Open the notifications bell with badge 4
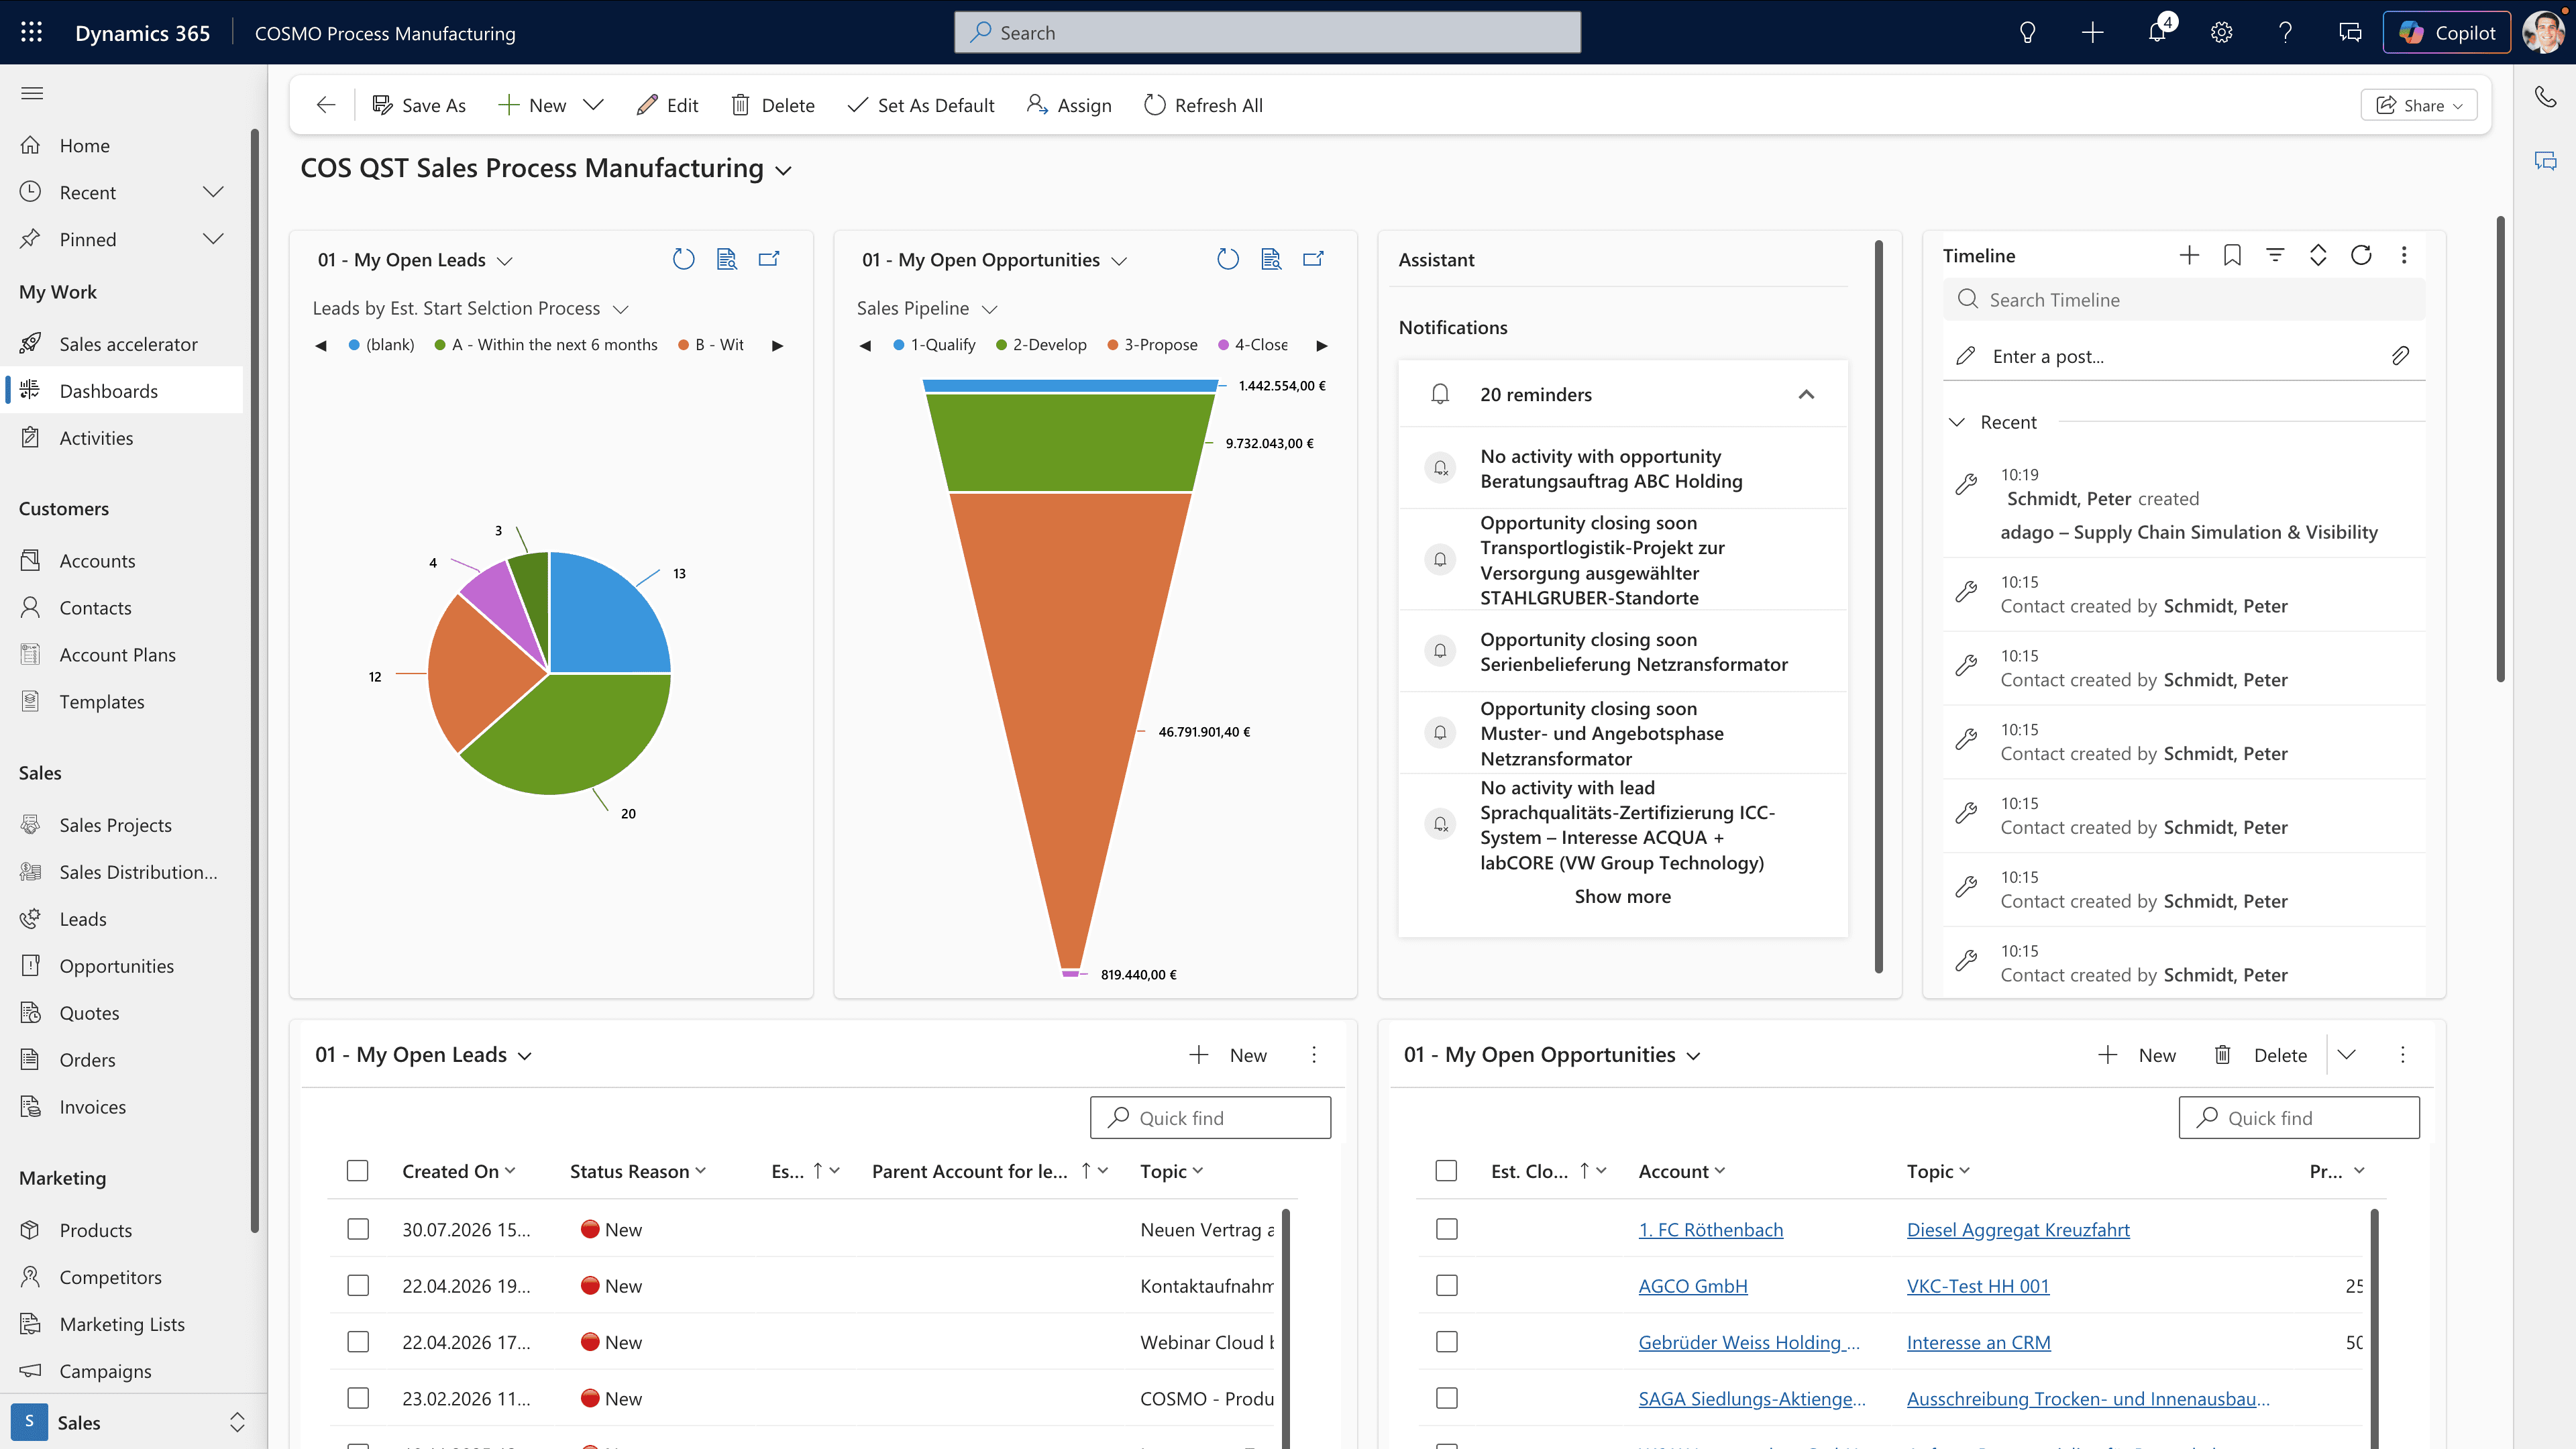The width and height of the screenshot is (2576, 1449). click(x=2157, y=32)
